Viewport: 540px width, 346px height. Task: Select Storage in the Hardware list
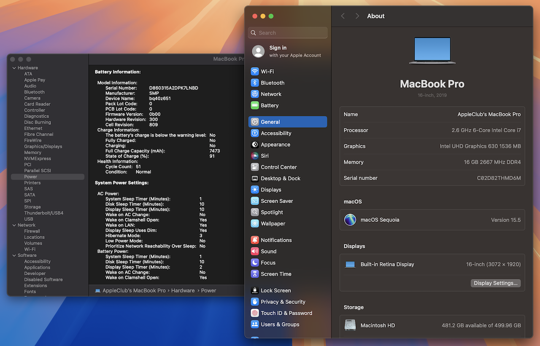click(x=32, y=207)
